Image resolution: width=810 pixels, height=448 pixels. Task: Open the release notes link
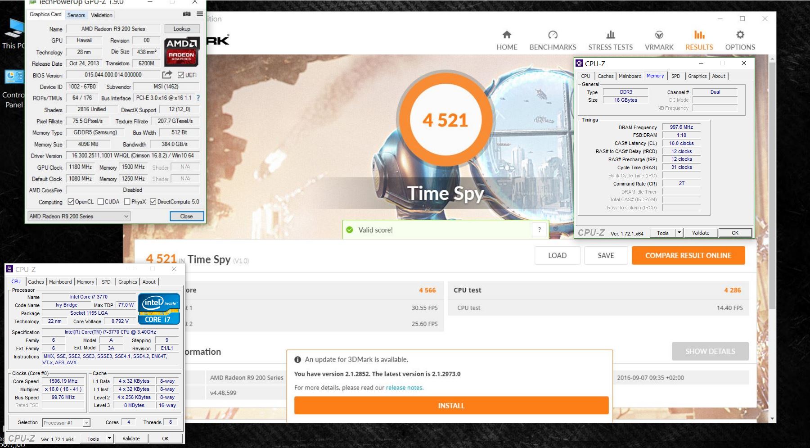pos(405,388)
